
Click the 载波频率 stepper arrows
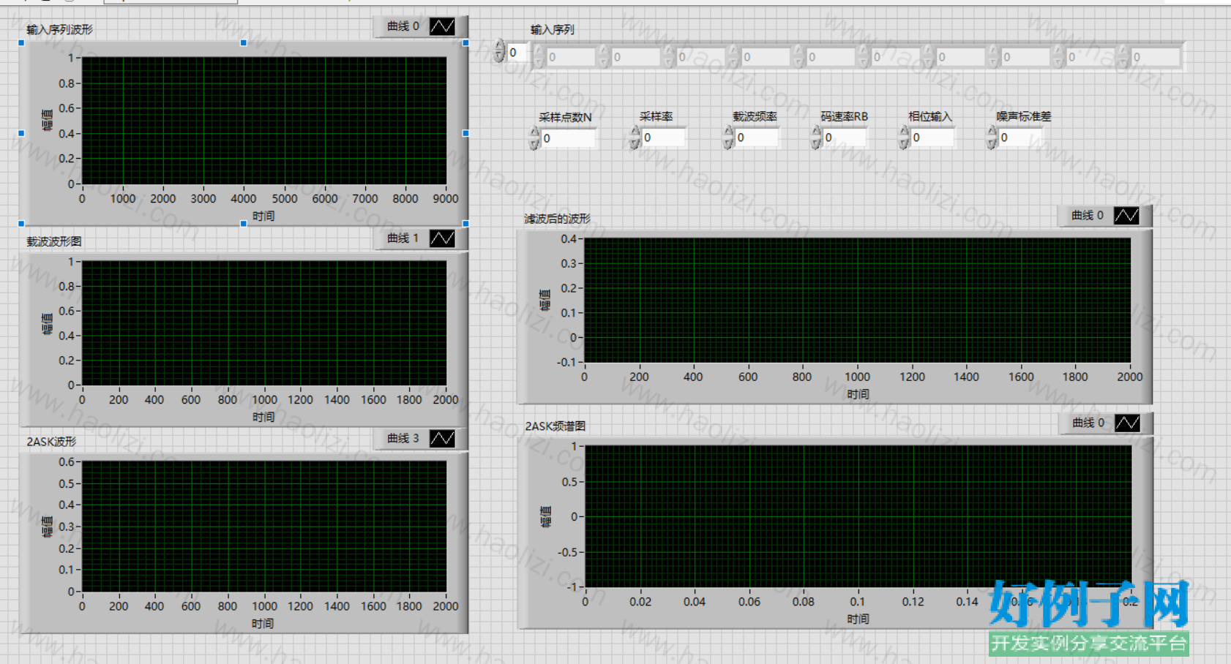728,137
